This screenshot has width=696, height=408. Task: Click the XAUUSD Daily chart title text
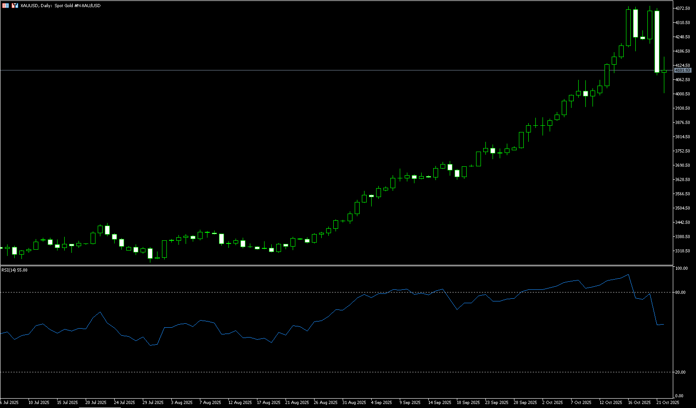pyautogui.click(x=60, y=6)
